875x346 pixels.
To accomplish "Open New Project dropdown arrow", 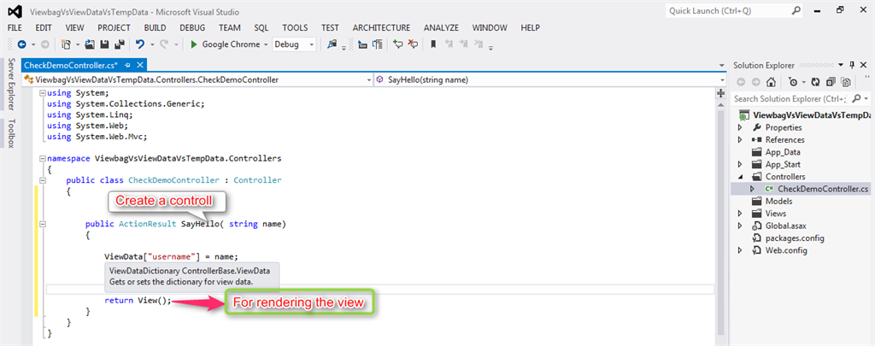I will (x=78, y=44).
